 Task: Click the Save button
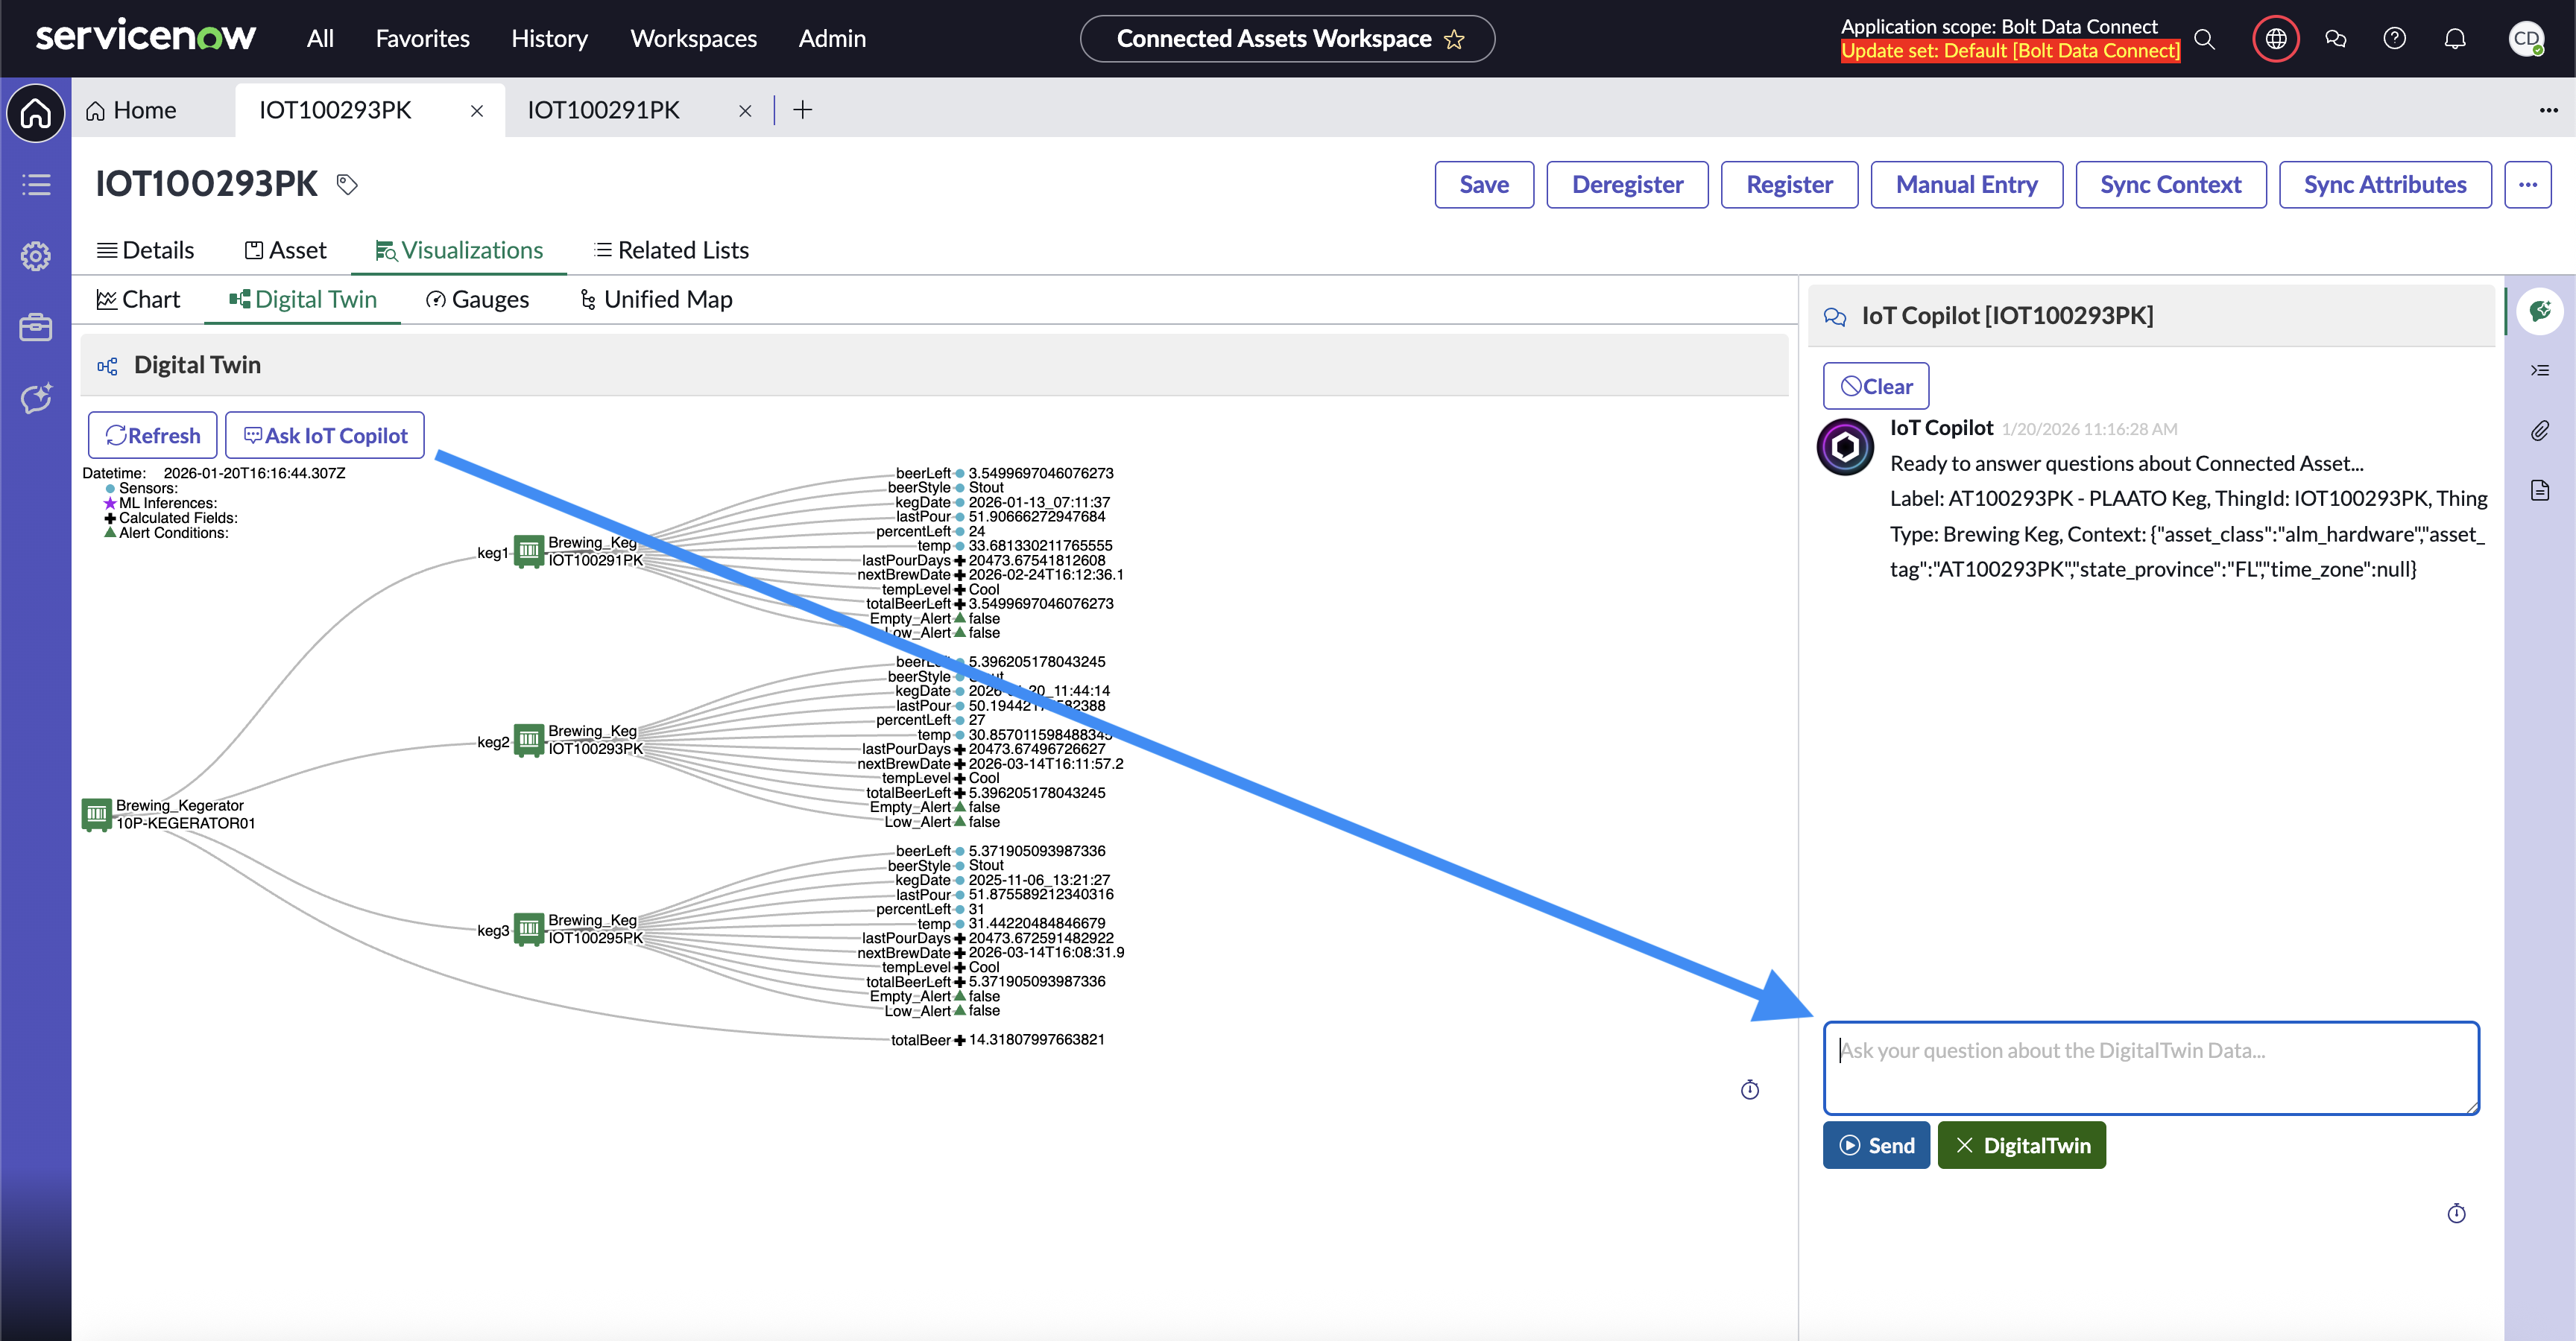click(x=1484, y=184)
